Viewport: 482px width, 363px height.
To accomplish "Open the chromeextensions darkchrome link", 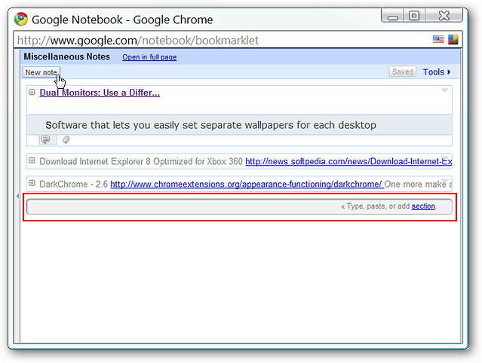I will pyautogui.click(x=247, y=184).
